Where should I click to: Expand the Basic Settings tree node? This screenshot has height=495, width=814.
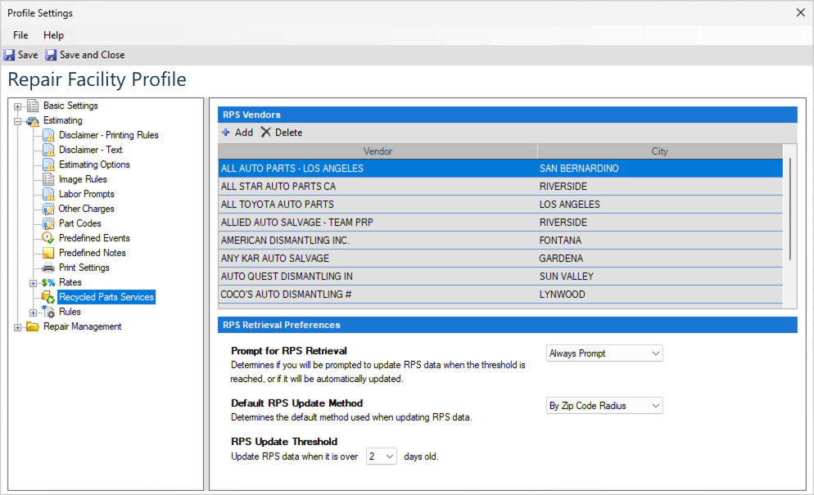[x=18, y=106]
